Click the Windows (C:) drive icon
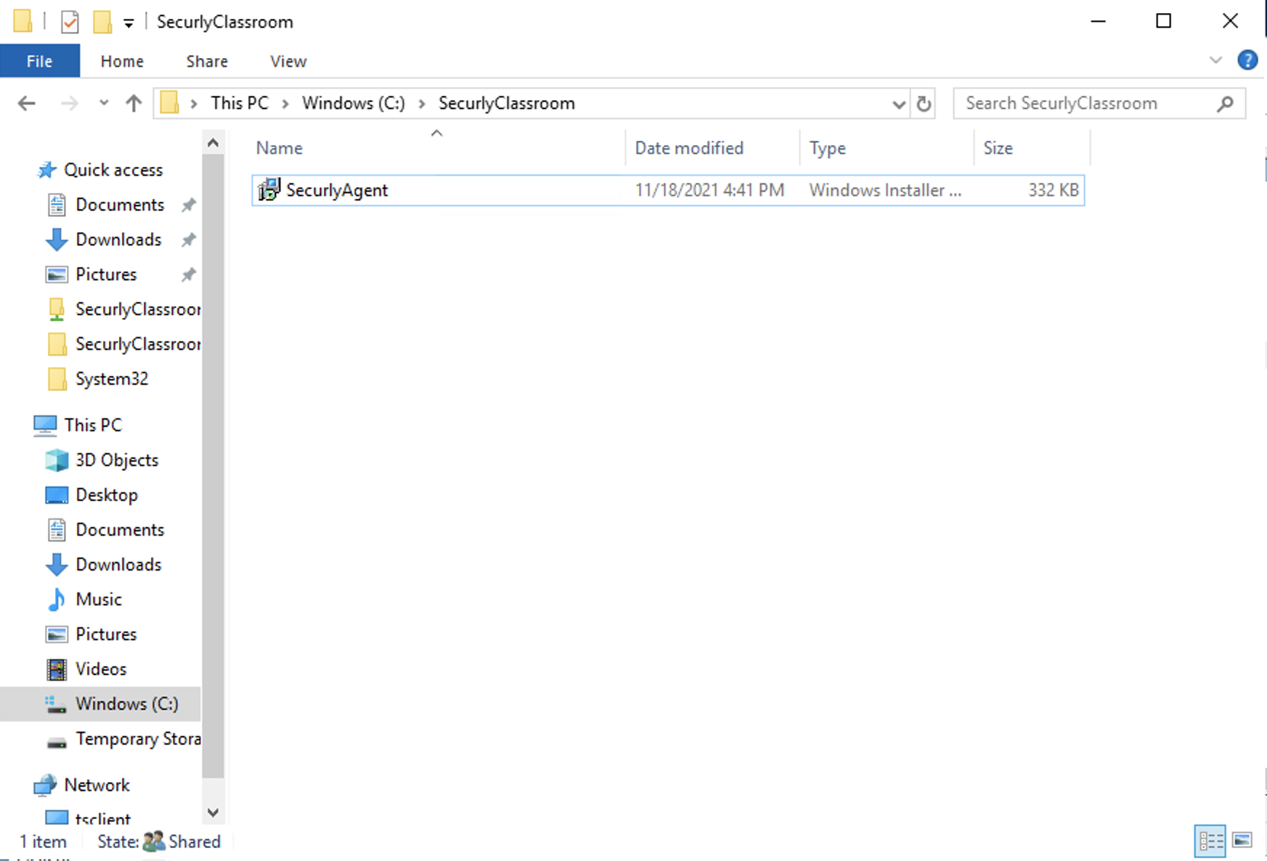The height and width of the screenshot is (861, 1267). coord(57,704)
